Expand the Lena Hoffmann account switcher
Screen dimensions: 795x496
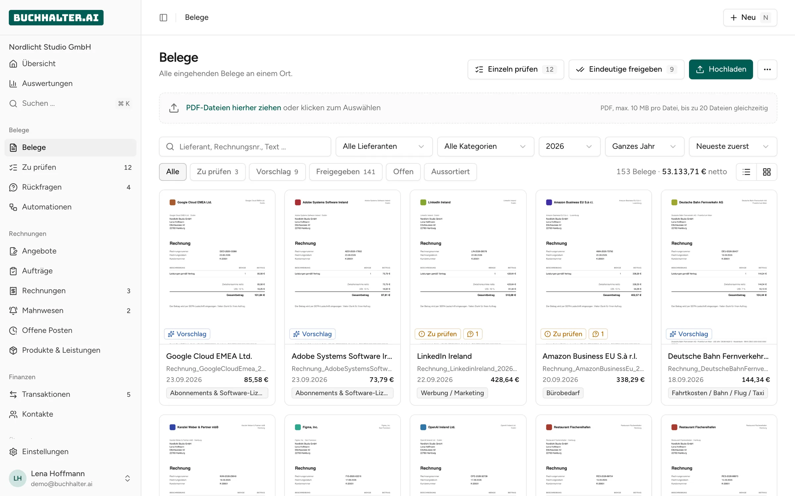click(x=70, y=478)
